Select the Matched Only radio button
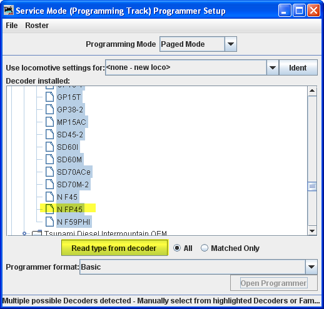 click(205, 248)
